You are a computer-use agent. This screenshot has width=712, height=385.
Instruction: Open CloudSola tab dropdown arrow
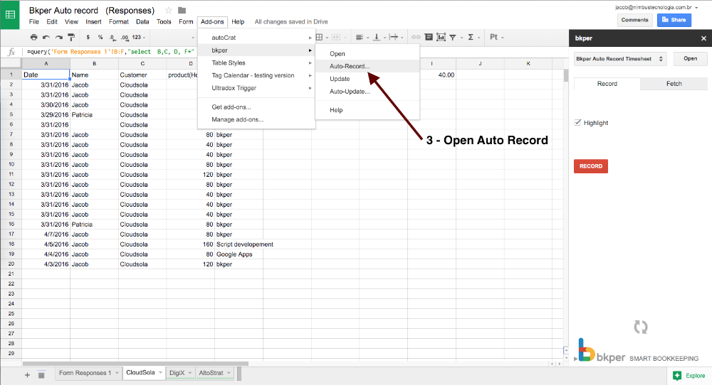(160, 373)
